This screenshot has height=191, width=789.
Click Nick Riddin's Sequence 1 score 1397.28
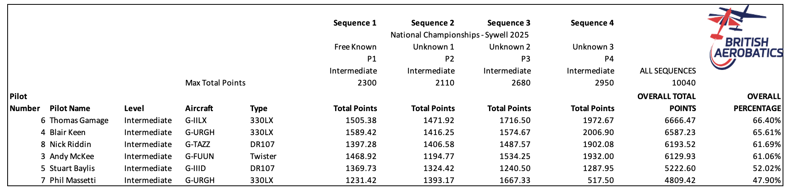pyautogui.click(x=361, y=144)
